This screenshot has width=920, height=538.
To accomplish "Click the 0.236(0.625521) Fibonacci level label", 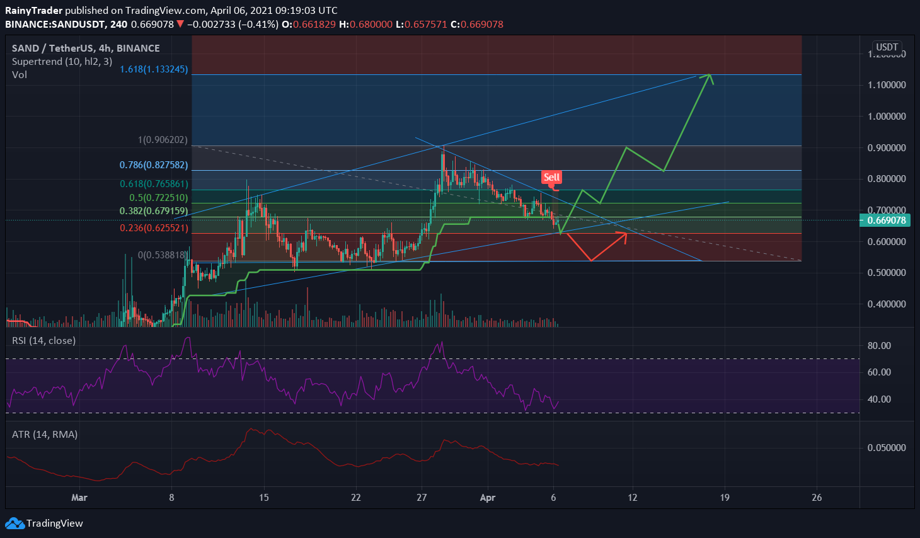I will [154, 227].
